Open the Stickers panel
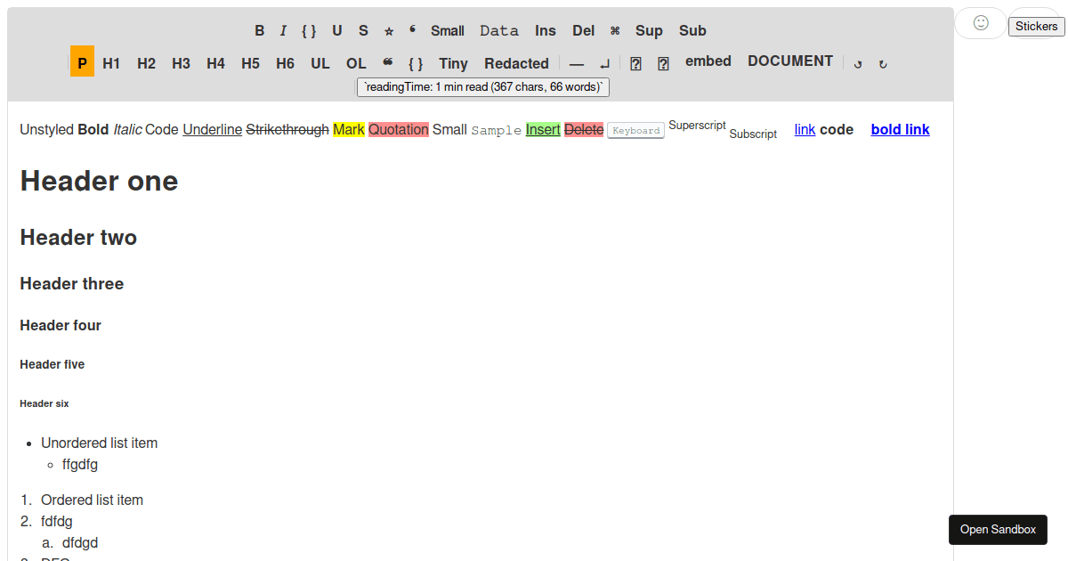The image size is (1068, 561). point(1035,26)
